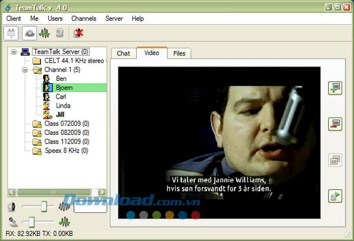This screenshot has height=241, width=354.
Task: Collapse the TeamTalk Server tree node
Action: tap(14, 52)
